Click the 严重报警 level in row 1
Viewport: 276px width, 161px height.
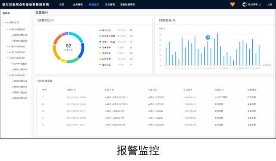(x=252, y=97)
